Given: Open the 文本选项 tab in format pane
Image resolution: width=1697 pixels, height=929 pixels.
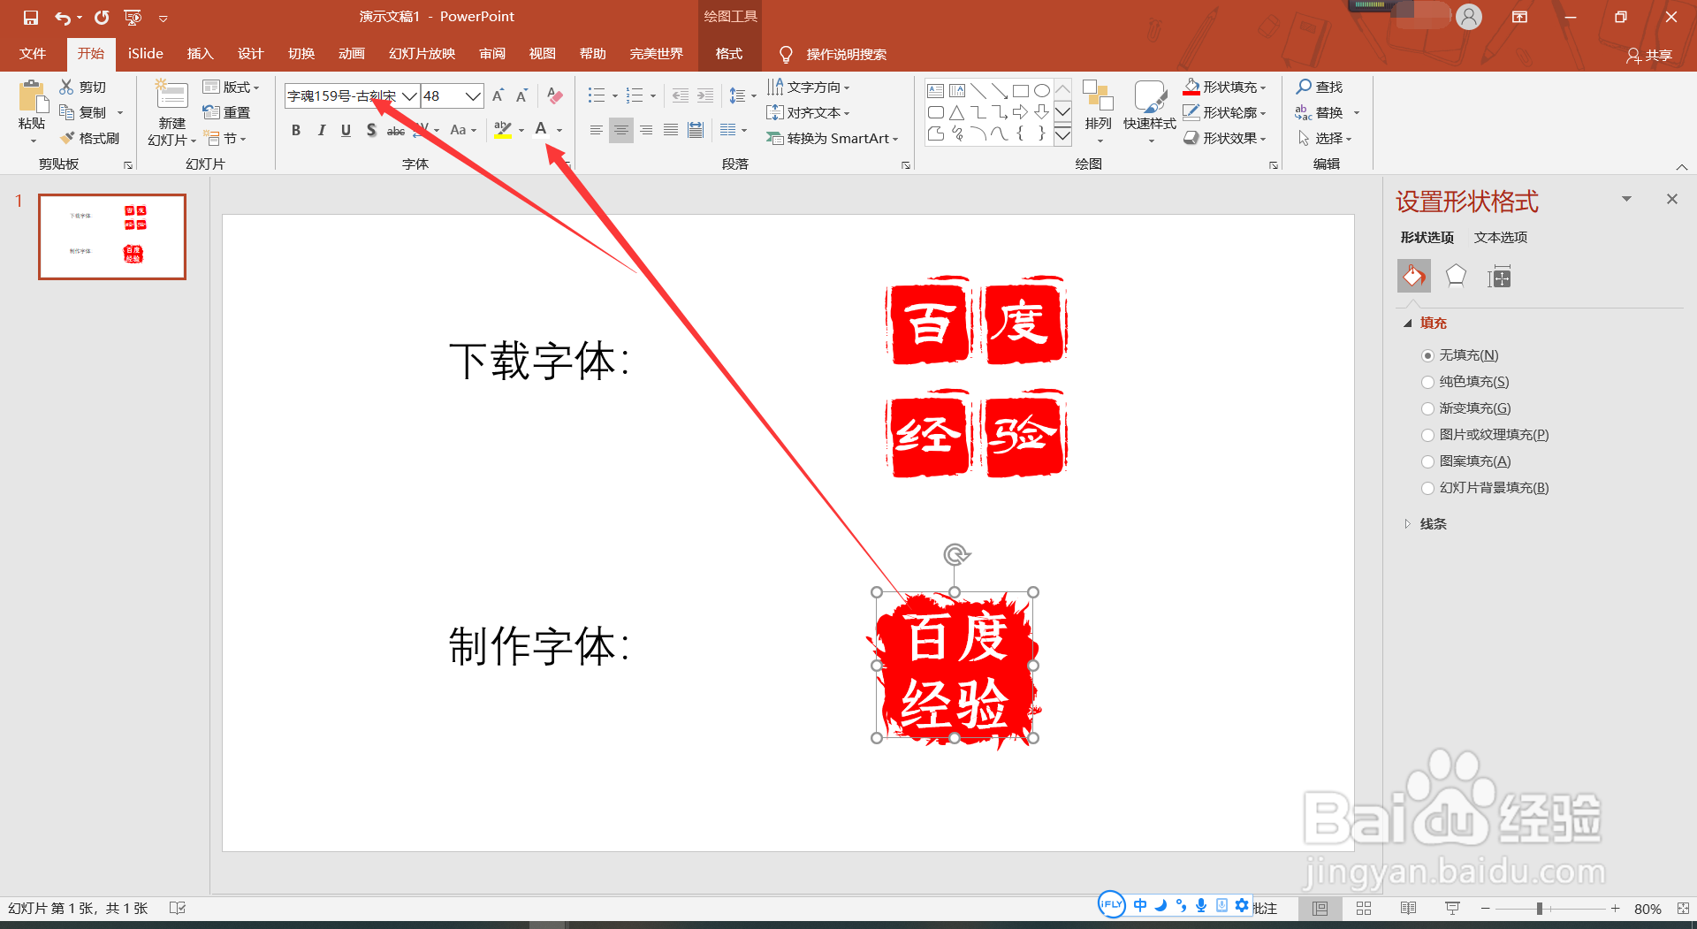Looking at the screenshot, I should pyautogui.click(x=1501, y=237).
